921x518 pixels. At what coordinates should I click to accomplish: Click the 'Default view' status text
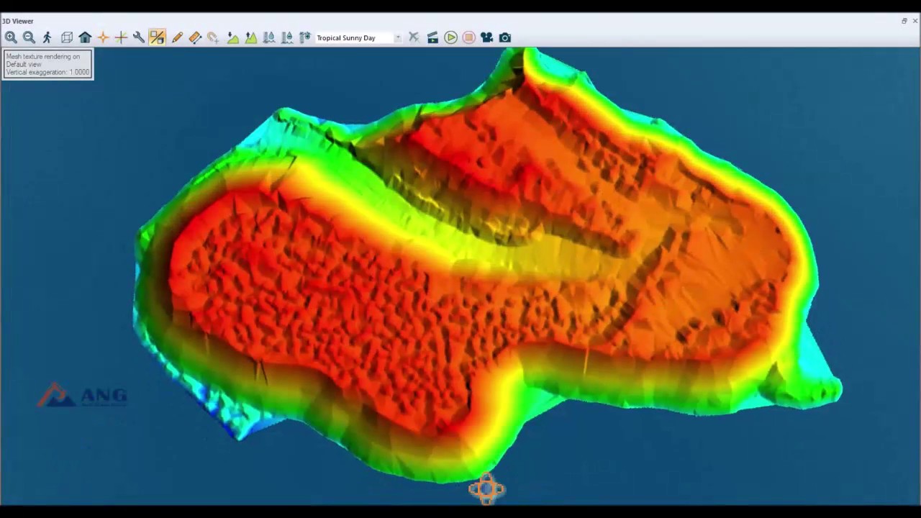[x=24, y=64]
